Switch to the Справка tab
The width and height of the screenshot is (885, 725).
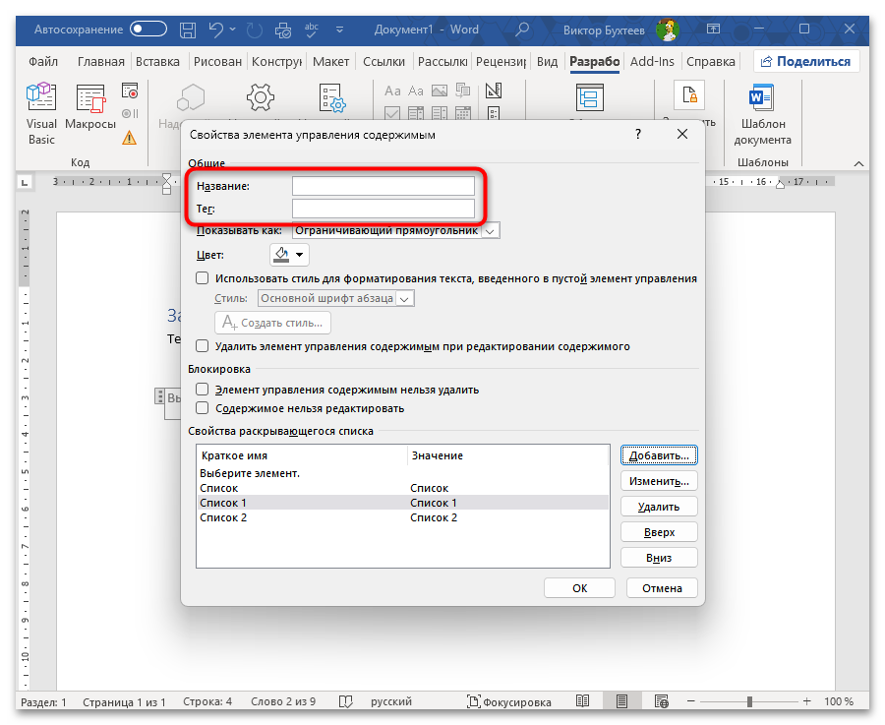pos(710,61)
